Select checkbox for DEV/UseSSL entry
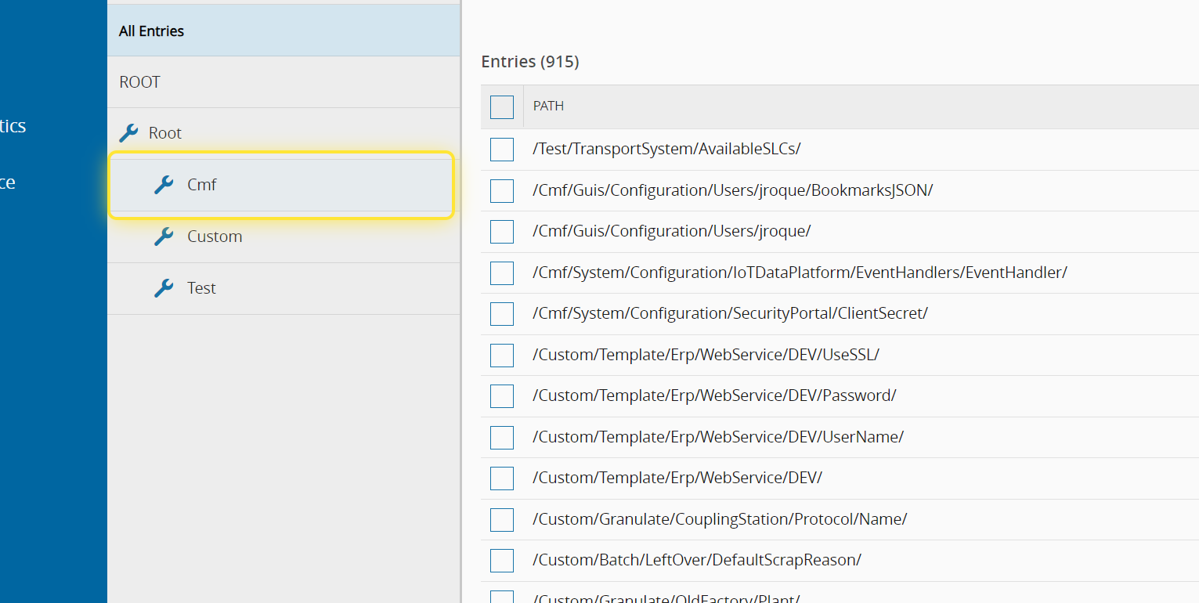Image resolution: width=1199 pixels, height=603 pixels. point(502,356)
